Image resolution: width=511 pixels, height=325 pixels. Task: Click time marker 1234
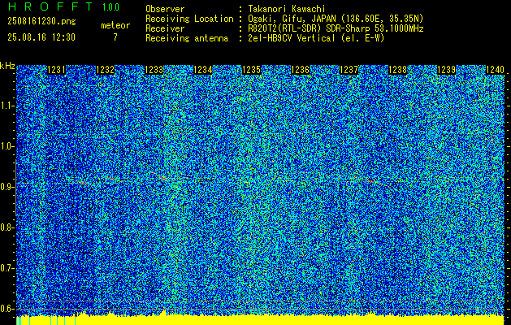[x=203, y=70]
